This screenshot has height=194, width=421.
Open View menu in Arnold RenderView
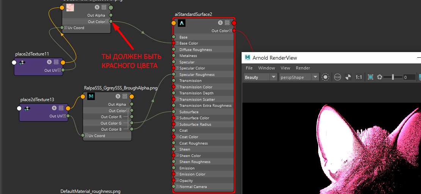pyautogui.click(x=286, y=68)
